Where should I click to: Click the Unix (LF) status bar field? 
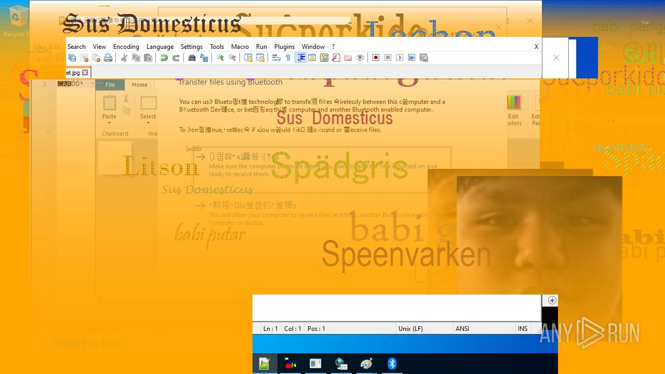[424, 329]
